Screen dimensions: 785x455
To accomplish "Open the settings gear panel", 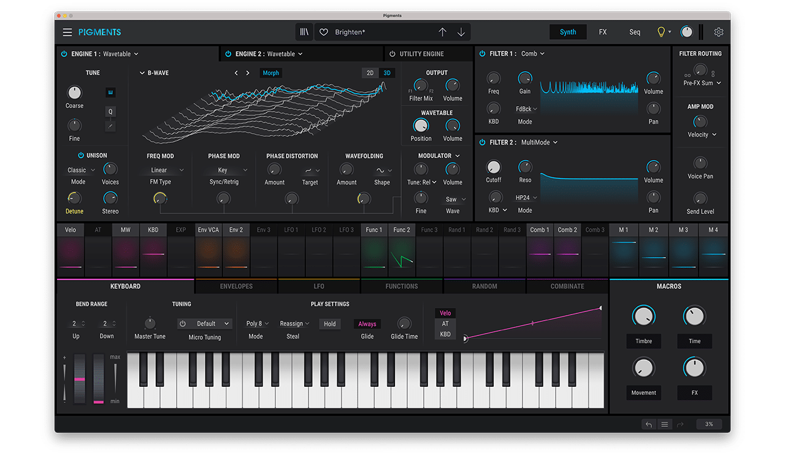I will [719, 32].
